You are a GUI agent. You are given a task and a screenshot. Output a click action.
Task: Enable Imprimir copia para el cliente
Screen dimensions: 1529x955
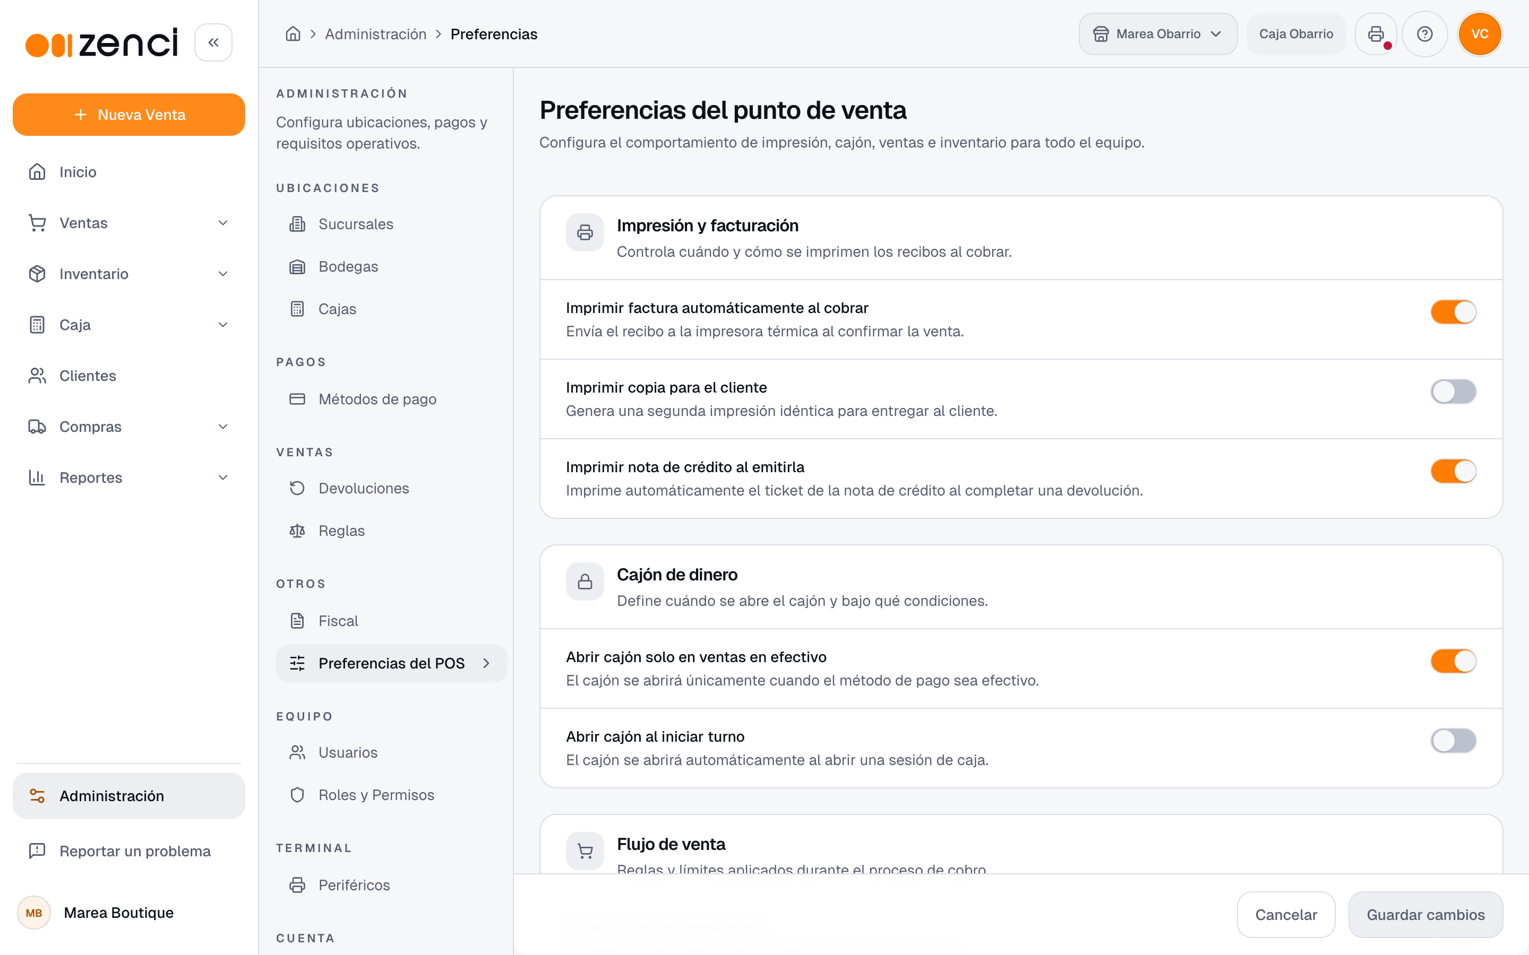click(x=1453, y=392)
